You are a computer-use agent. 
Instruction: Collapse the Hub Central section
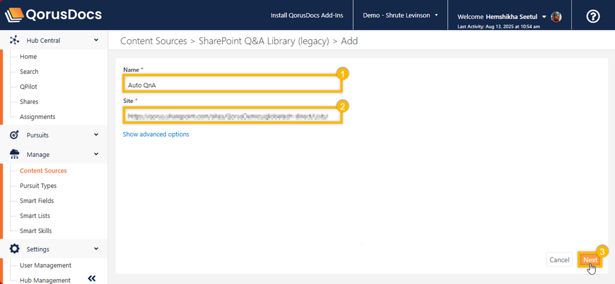click(96, 40)
